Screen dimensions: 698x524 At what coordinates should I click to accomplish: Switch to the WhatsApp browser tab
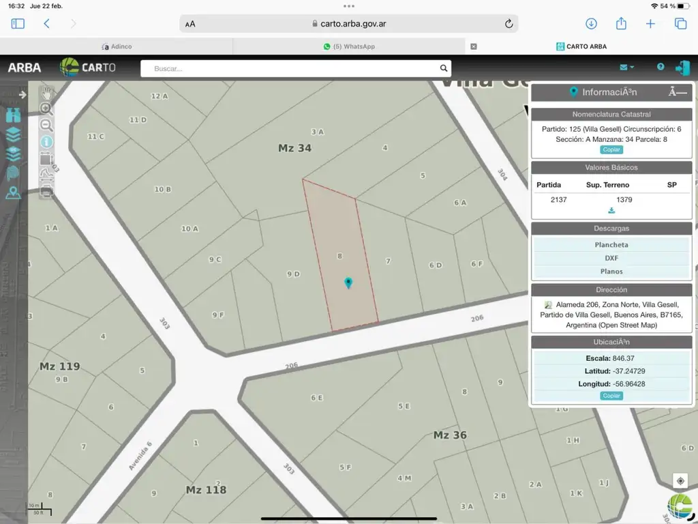click(x=349, y=46)
